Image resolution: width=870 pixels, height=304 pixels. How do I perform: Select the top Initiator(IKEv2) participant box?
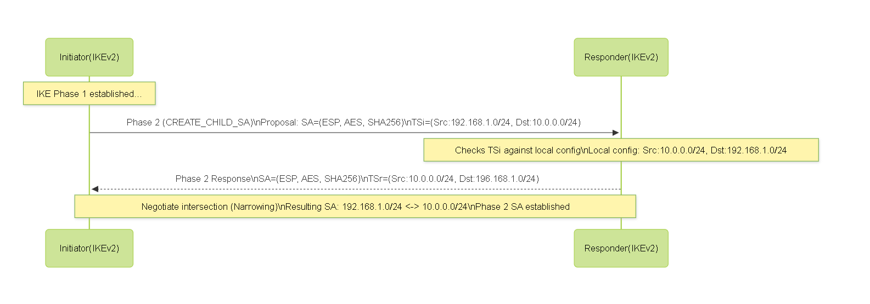coord(89,57)
